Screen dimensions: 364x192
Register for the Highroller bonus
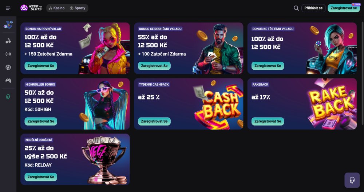click(x=41, y=121)
